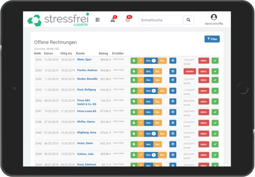
Task: Edit invoice 2055 with pencil icon
Action: [x=141, y=61]
